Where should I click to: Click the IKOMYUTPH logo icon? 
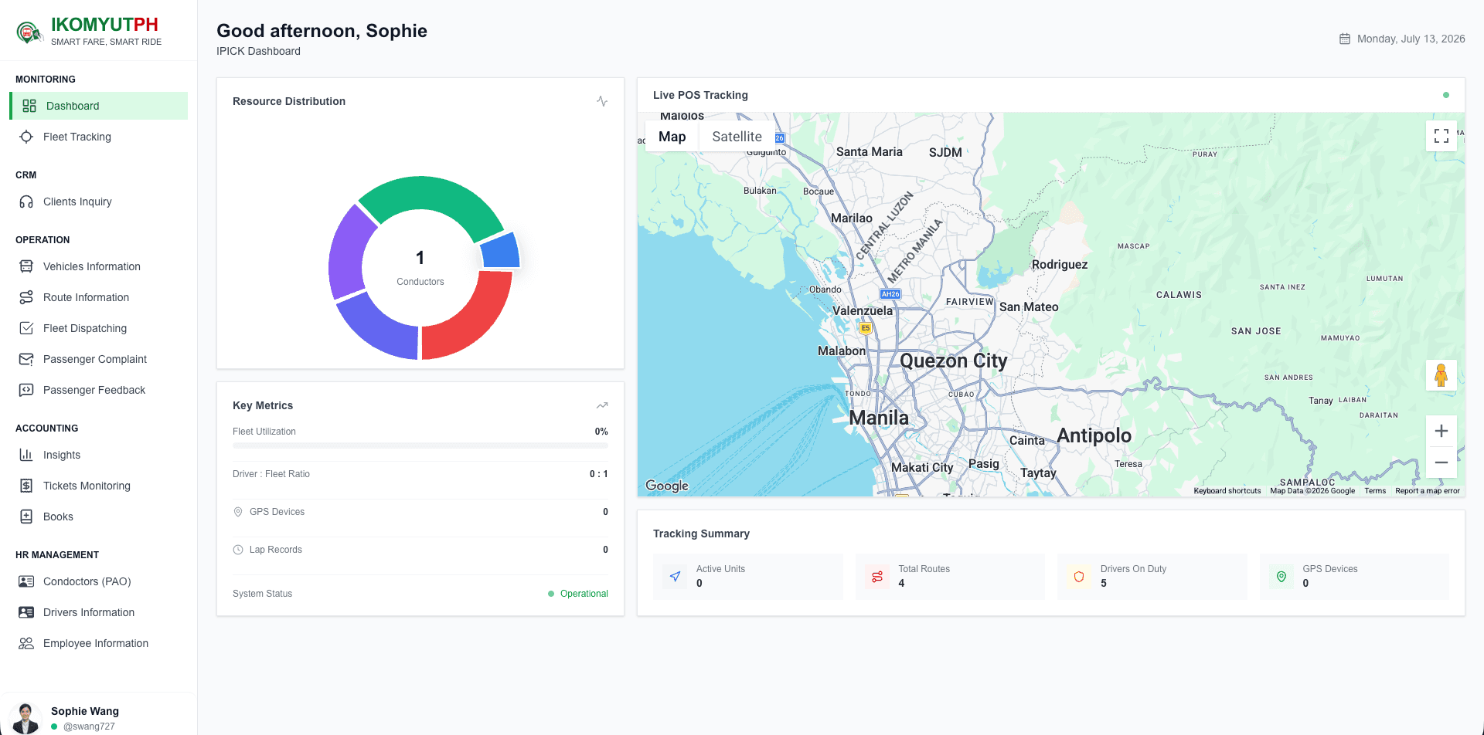click(29, 32)
